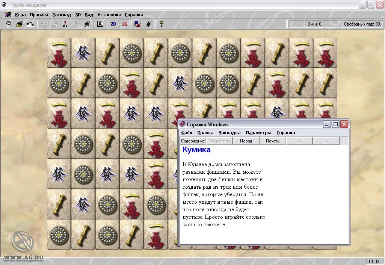This screenshot has width=385, height=265.
Task: Click the redo move toolbar icon
Action: 54,24
